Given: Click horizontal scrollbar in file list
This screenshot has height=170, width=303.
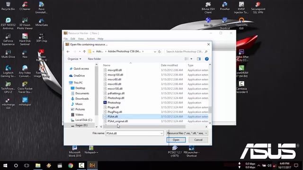Looking at the screenshot, I should (x=144, y=127).
